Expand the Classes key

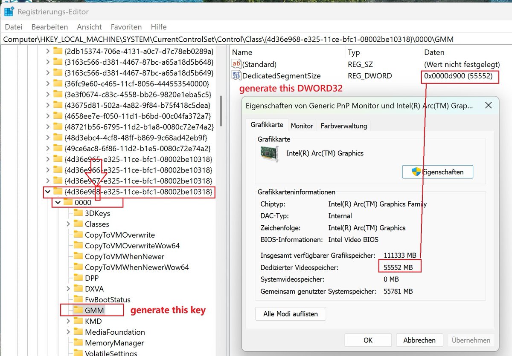tap(68, 224)
